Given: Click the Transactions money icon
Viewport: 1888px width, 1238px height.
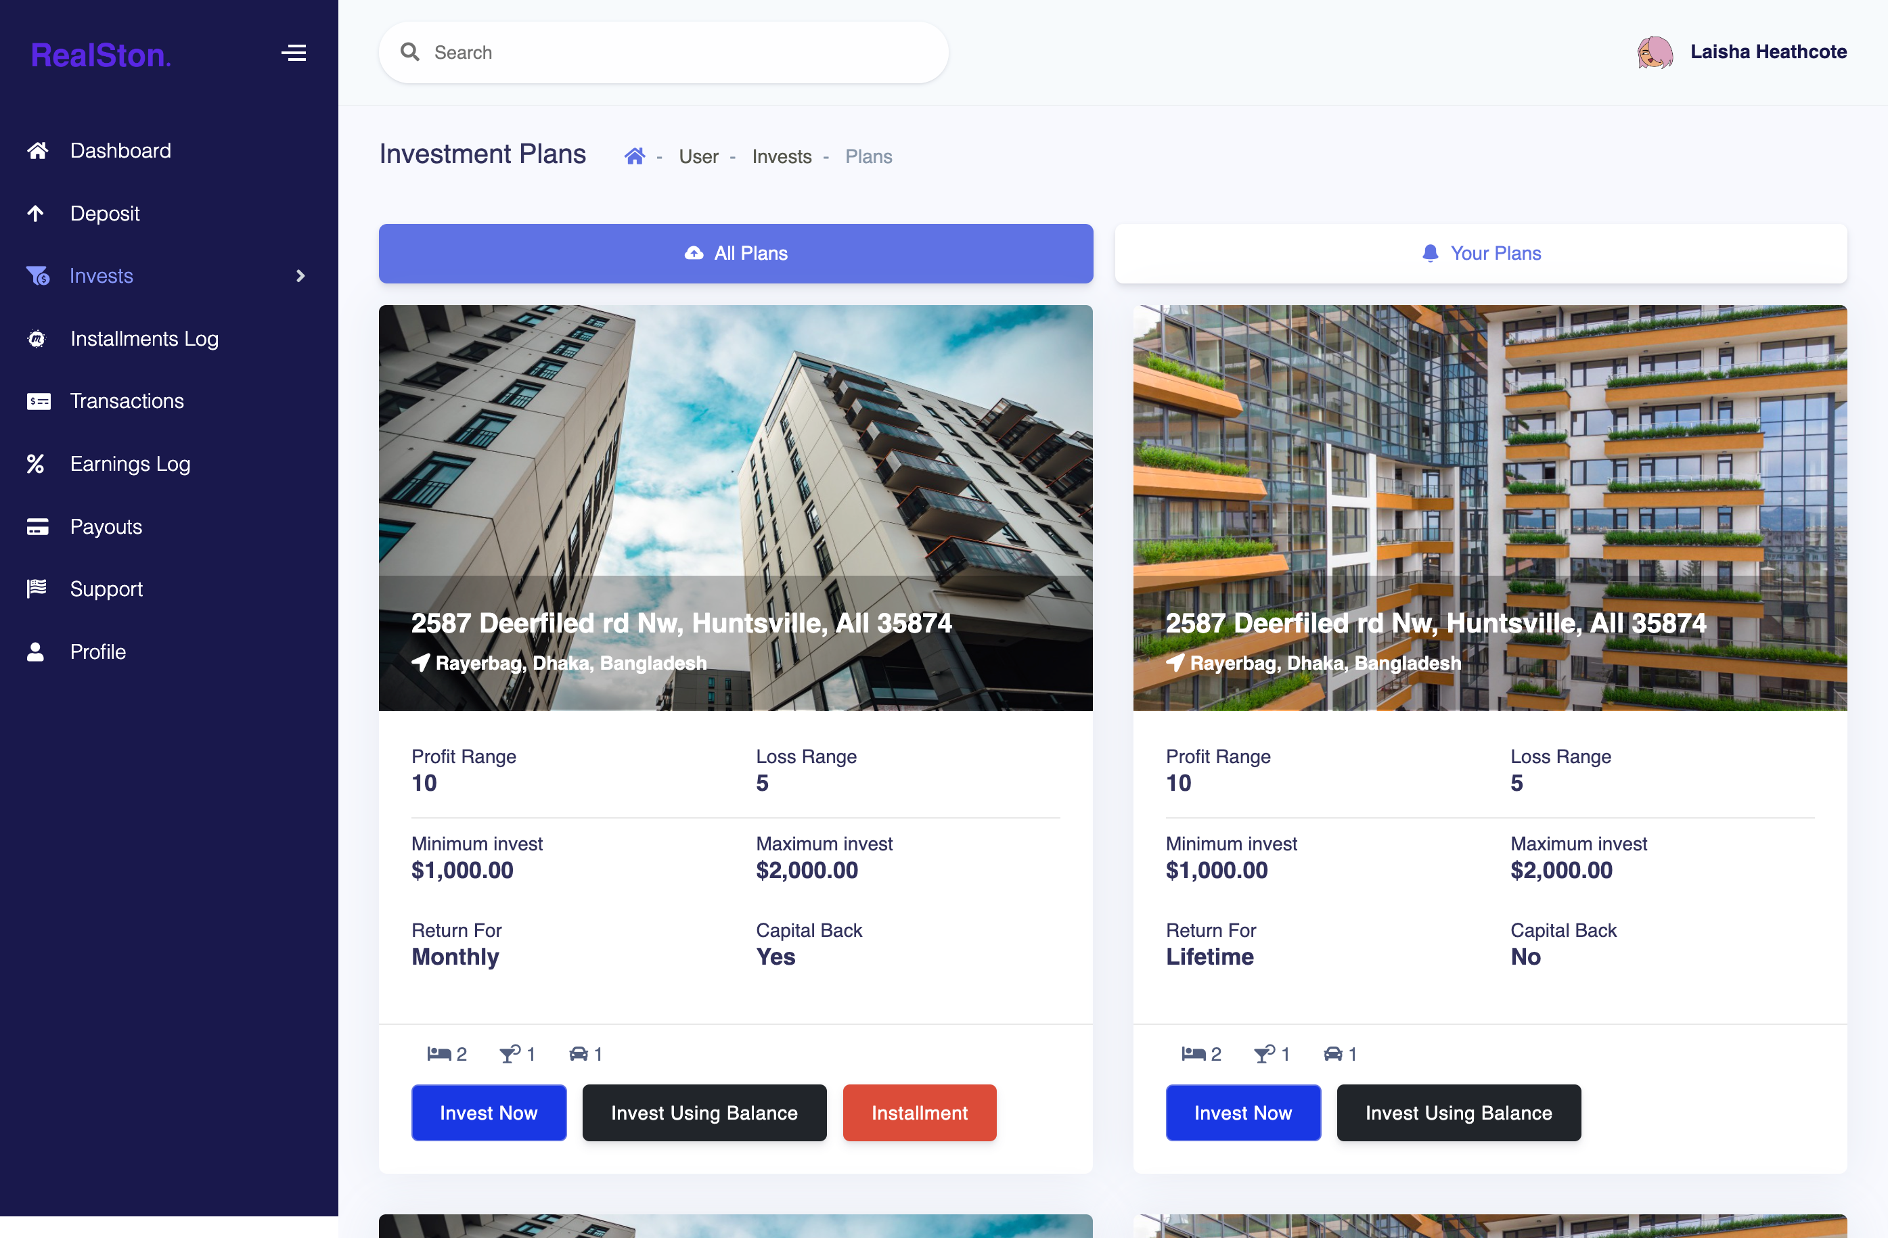Looking at the screenshot, I should pos(38,401).
